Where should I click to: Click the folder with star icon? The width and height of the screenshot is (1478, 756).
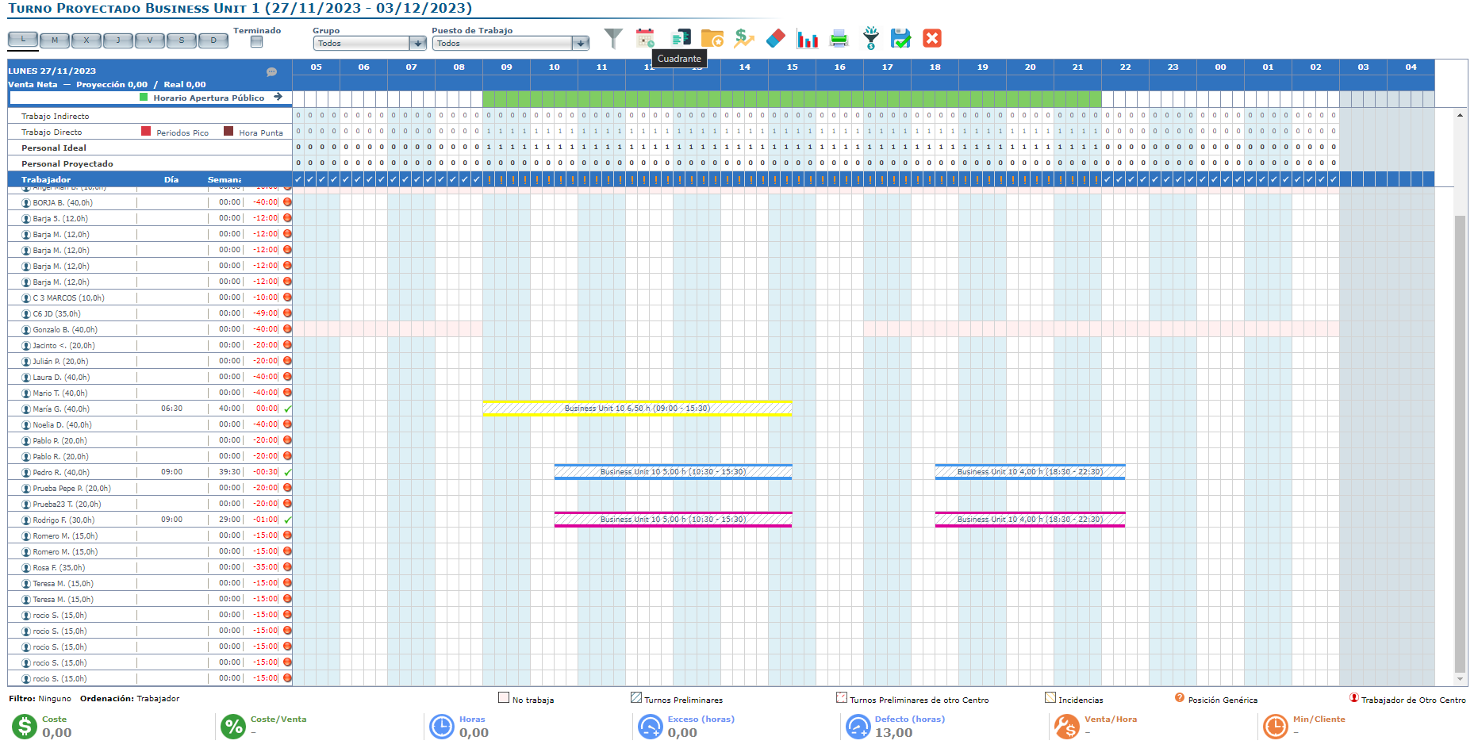[712, 38]
